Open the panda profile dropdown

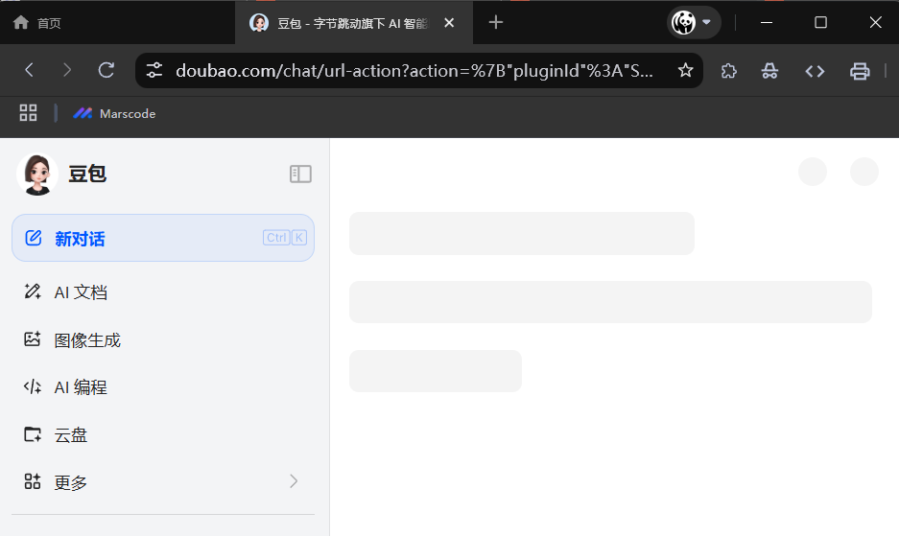click(694, 22)
